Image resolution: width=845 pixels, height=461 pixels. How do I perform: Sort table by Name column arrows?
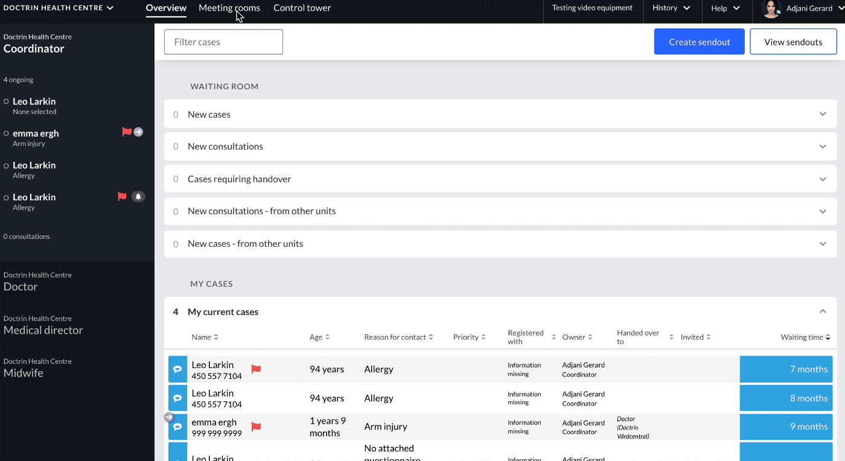216,337
